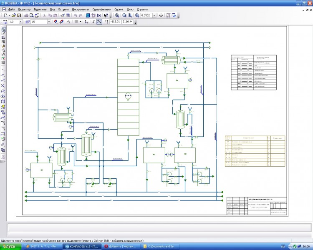Click the пуск Start button
313x250 pixels.
(x=10, y=247)
